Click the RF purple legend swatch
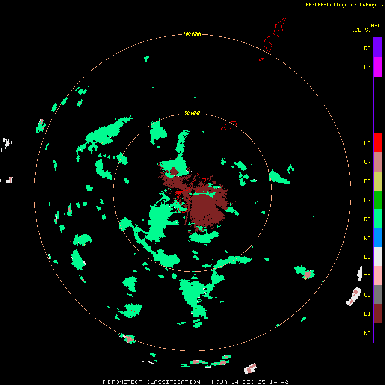This screenshot has width=385, height=385. coord(378,48)
